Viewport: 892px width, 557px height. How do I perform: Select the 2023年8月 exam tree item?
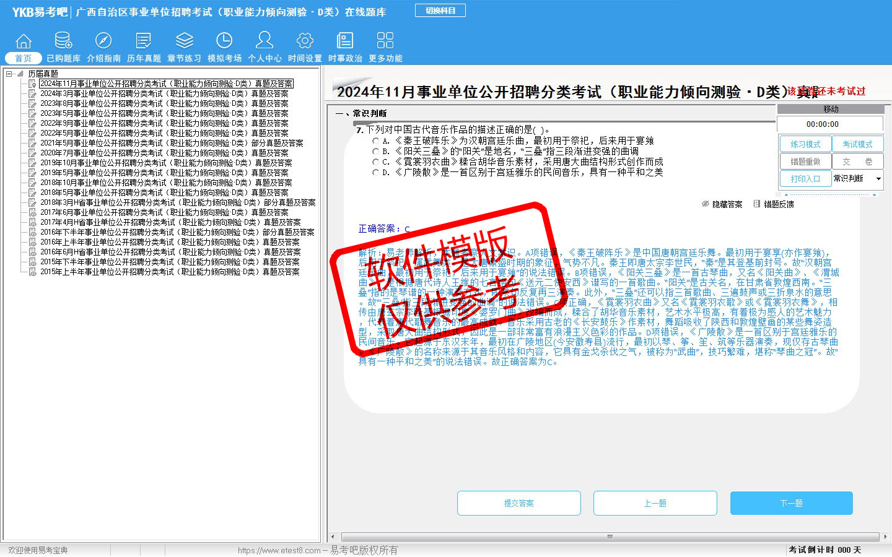pos(164,103)
